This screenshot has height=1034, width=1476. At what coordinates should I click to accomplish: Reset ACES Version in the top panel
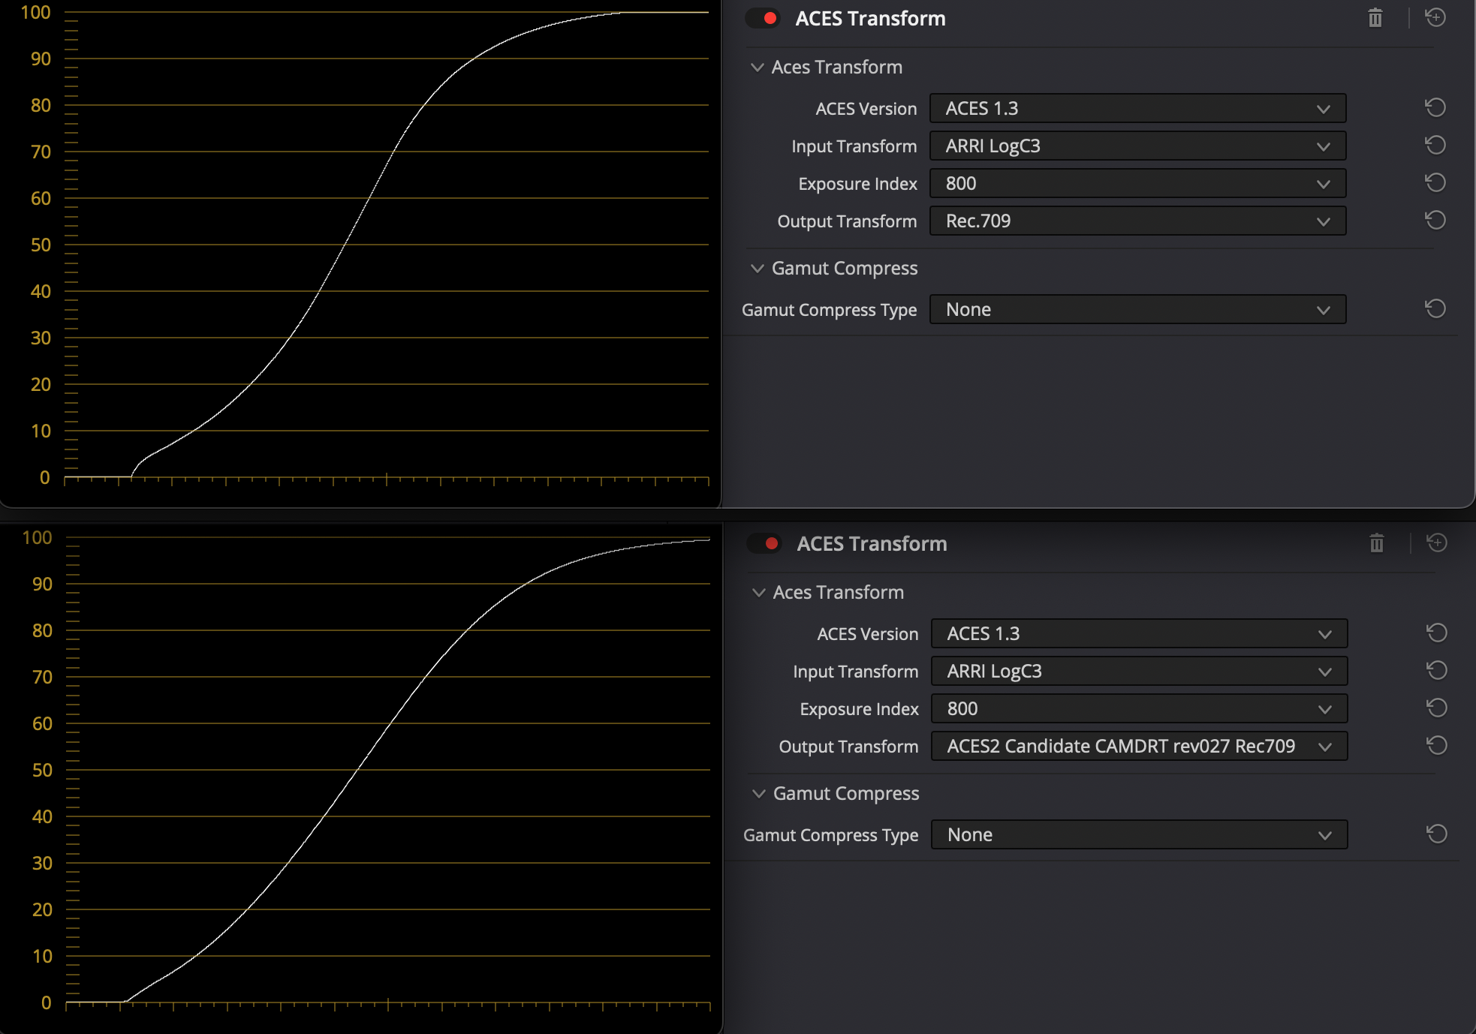pyautogui.click(x=1435, y=107)
